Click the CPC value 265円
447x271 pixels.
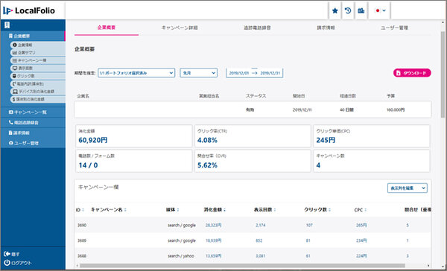[361, 225]
